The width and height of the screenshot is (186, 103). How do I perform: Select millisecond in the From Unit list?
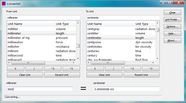tap(41, 56)
